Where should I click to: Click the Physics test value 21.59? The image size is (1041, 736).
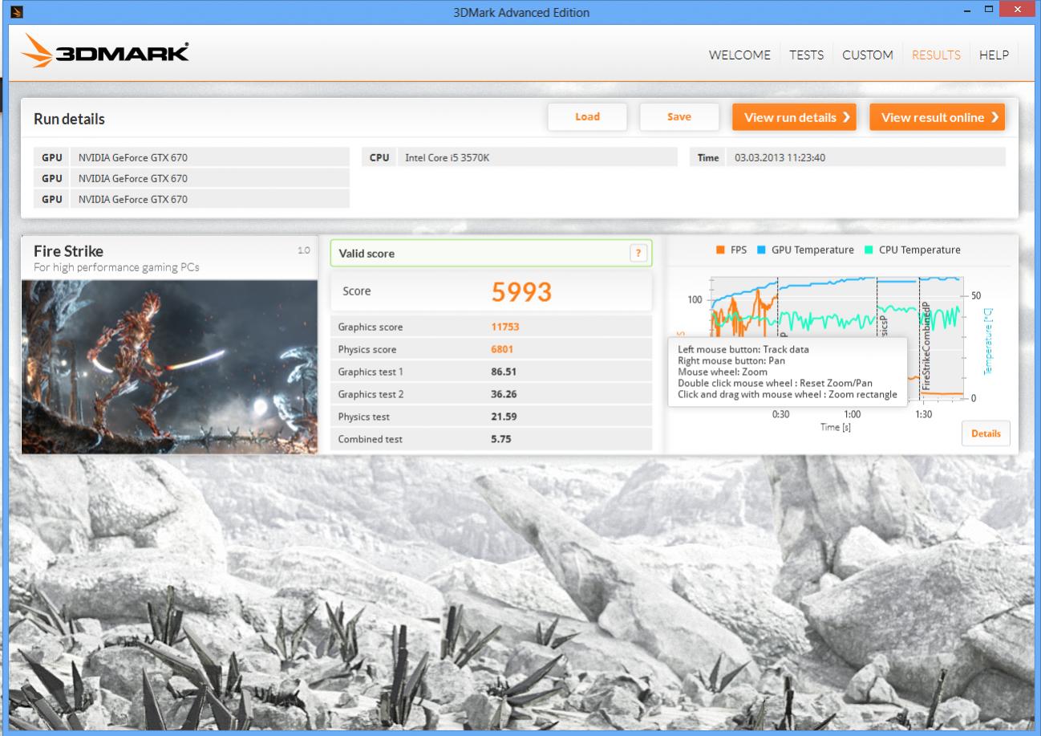click(504, 417)
